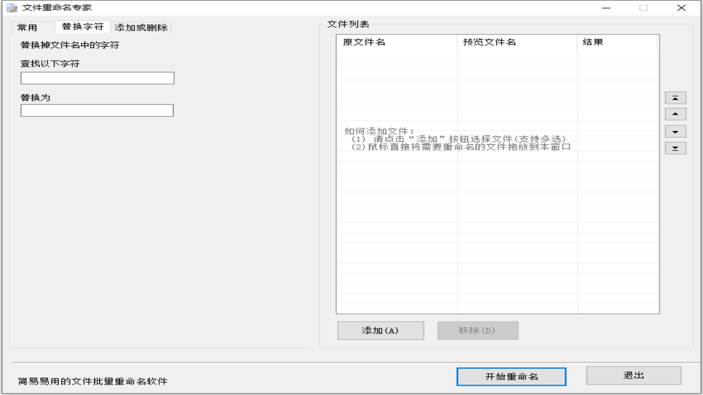The width and height of the screenshot is (703, 395).
Task: Click the 替换为 input box
Action: point(97,110)
